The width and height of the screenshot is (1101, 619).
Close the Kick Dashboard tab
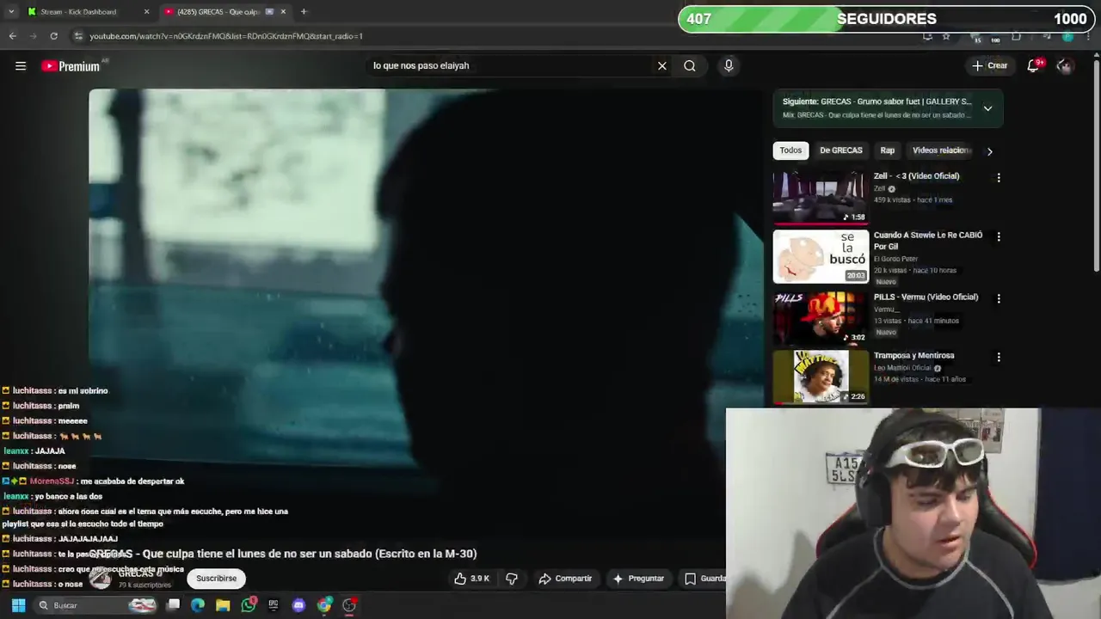(x=146, y=12)
